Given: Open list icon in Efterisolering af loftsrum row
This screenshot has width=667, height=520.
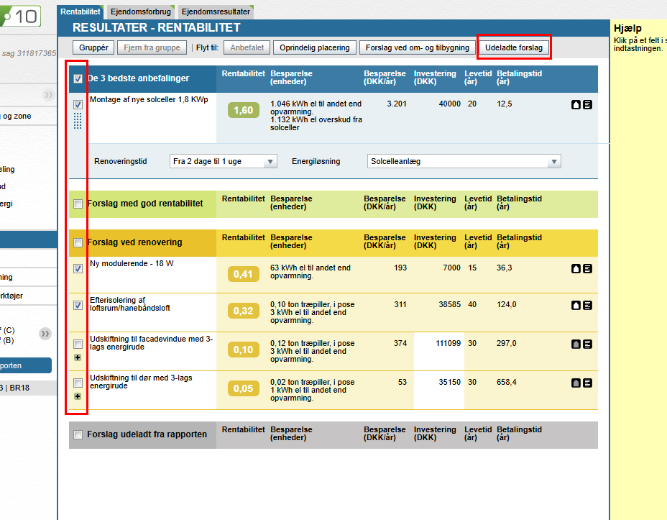Looking at the screenshot, I should point(587,305).
